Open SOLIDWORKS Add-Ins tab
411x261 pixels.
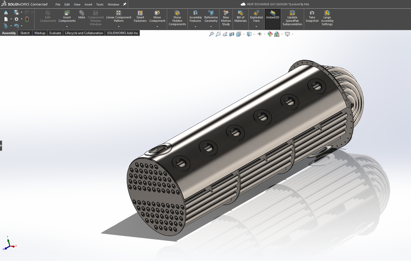click(x=122, y=33)
